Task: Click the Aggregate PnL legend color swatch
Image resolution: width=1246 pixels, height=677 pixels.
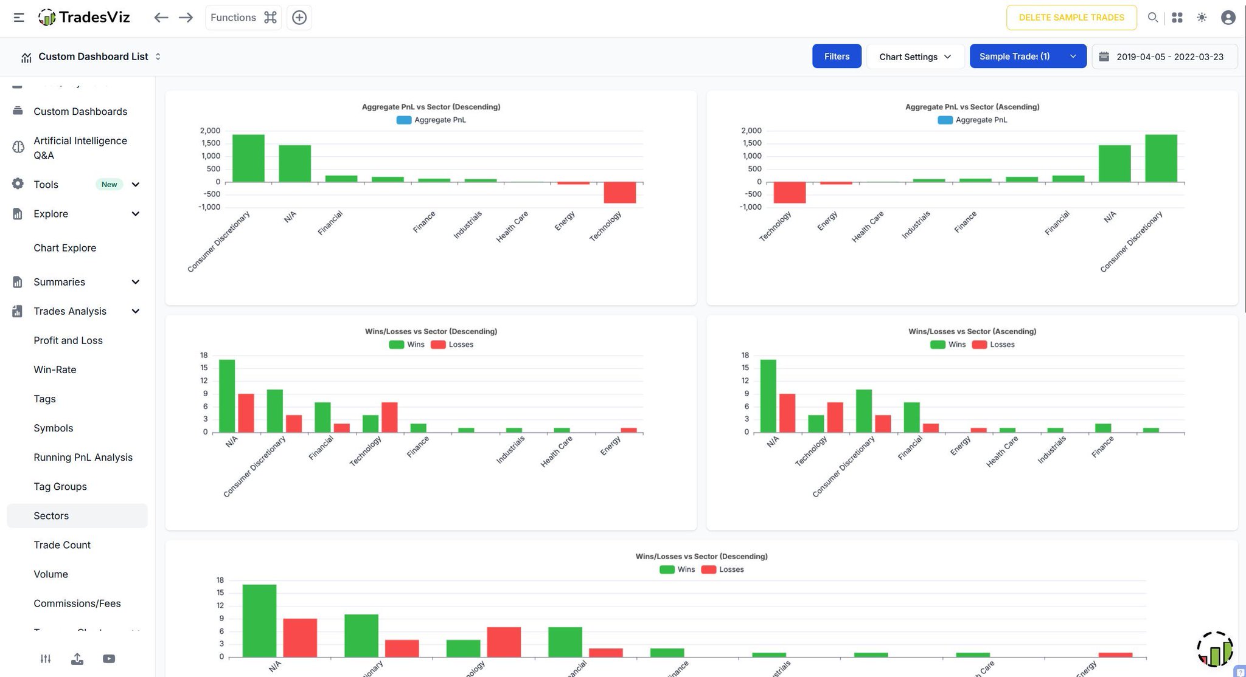Action: [x=403, y=120]
